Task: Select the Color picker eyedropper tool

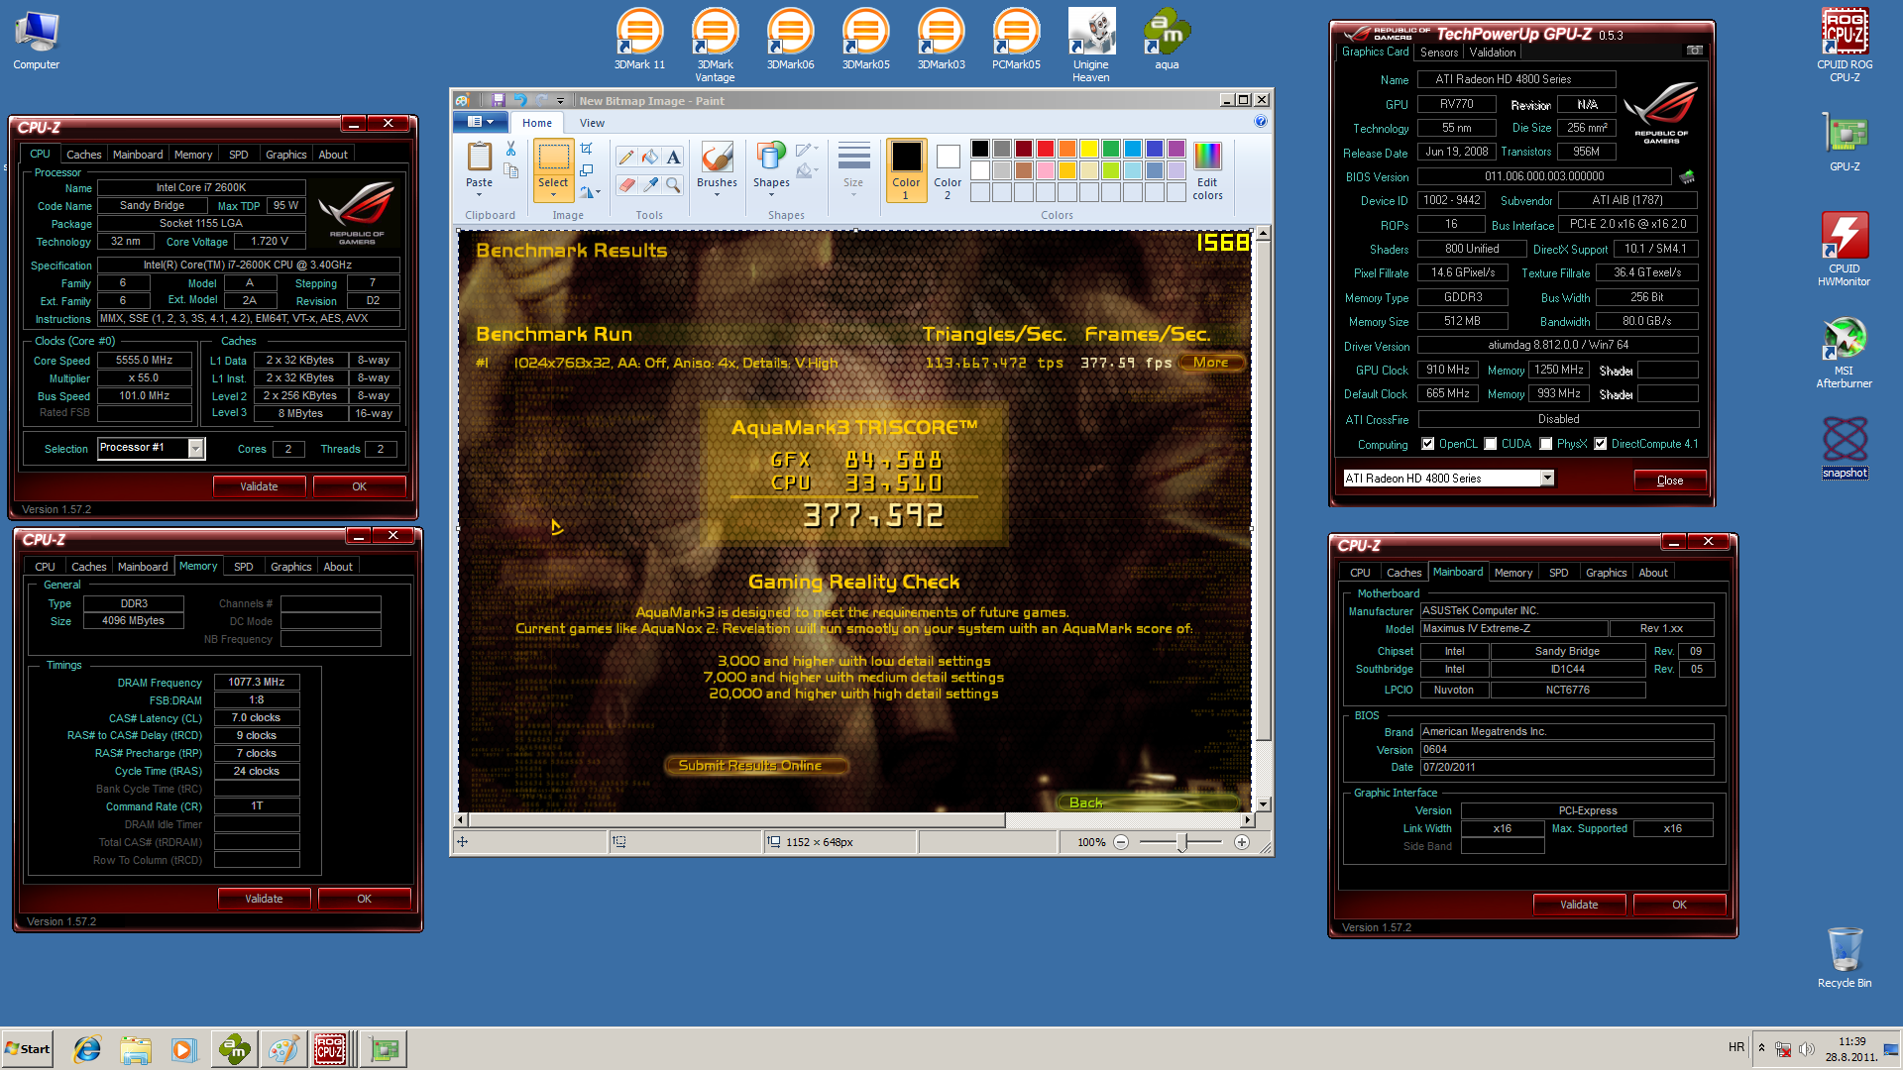Action: coord(650,184)
